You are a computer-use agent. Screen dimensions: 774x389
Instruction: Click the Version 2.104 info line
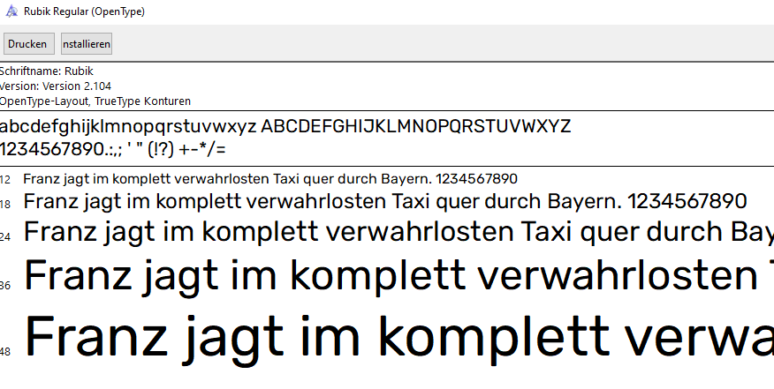55,86
